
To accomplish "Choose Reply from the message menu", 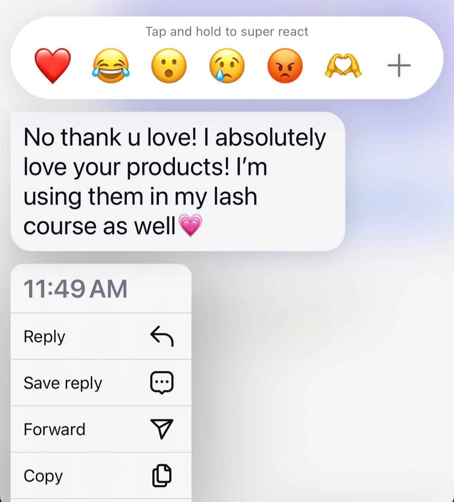I will tap(101, 336).
